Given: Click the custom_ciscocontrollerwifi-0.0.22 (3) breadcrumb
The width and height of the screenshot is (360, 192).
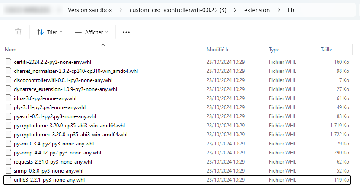Looking at the screenshot, I should [178, 10].
